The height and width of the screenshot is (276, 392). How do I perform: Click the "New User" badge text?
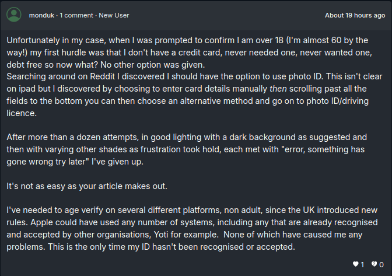(x=114, y=15)
